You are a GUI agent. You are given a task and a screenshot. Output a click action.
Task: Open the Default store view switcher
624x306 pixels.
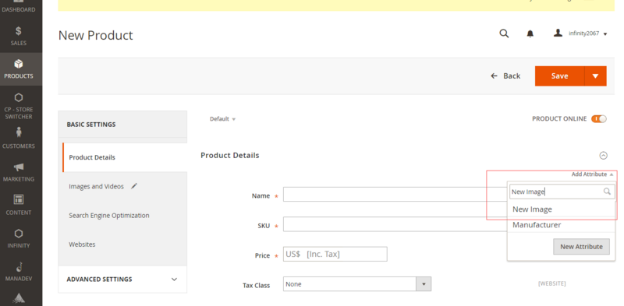click(222, 119)
